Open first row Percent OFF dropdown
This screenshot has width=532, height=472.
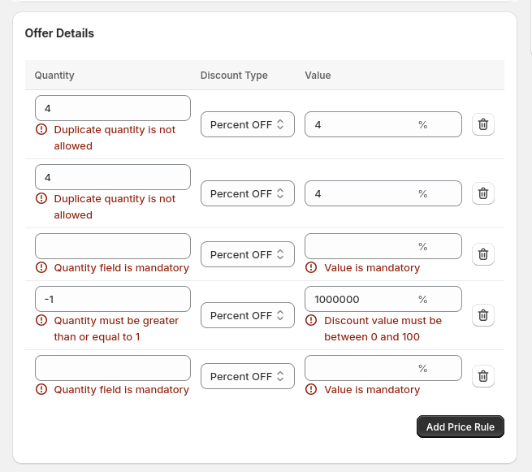click(247, 124)
